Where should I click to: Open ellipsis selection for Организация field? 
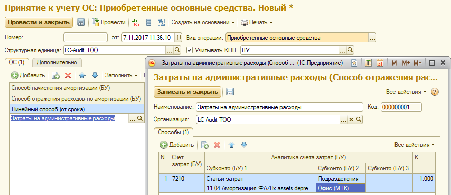coord(344,120)
